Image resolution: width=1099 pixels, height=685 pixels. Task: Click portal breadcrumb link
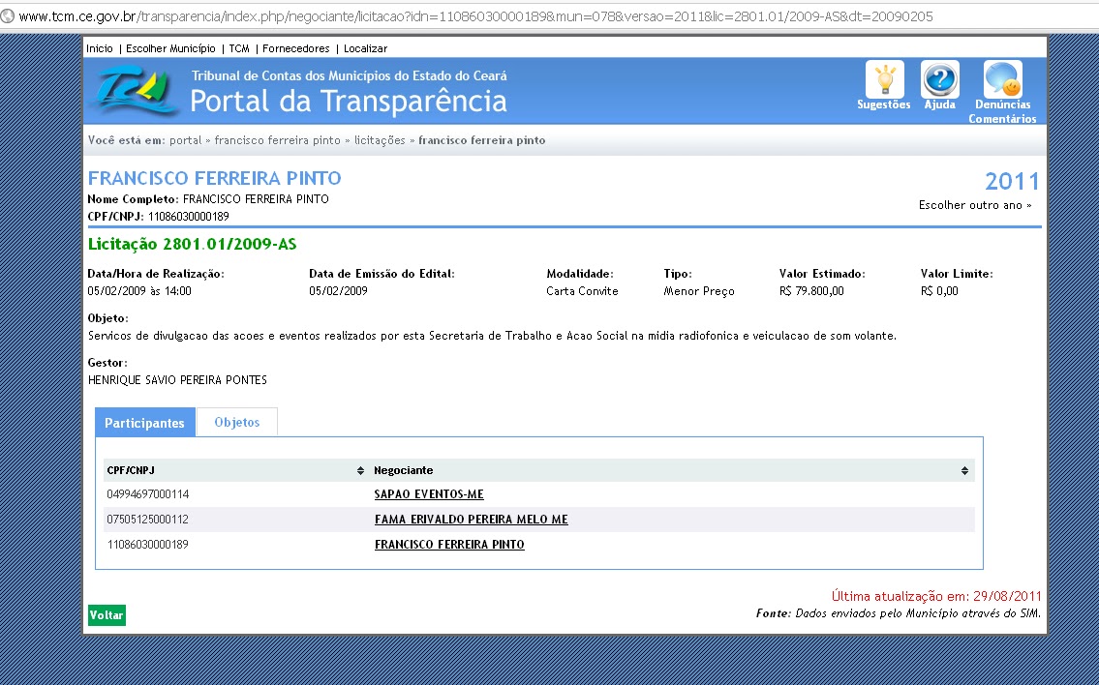(186, 140)
